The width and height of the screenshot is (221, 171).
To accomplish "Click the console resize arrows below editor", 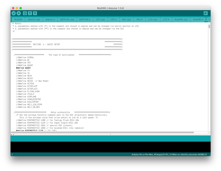I will (12, 135).
